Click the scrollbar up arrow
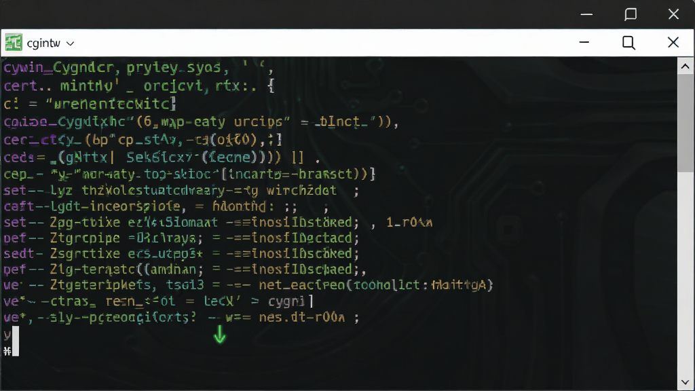This screenshot has height=391, width=695. [x=685, y=67]
